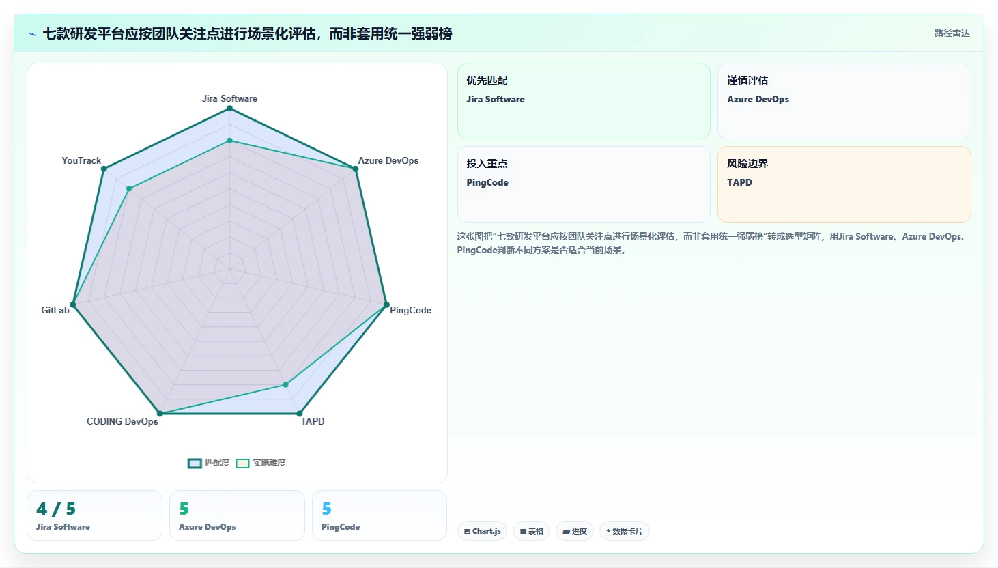Click the 4 / 5 Jira Software stat card
This screenshot has width=998, height=568.
pyautogui.click(x=94, y=515)
